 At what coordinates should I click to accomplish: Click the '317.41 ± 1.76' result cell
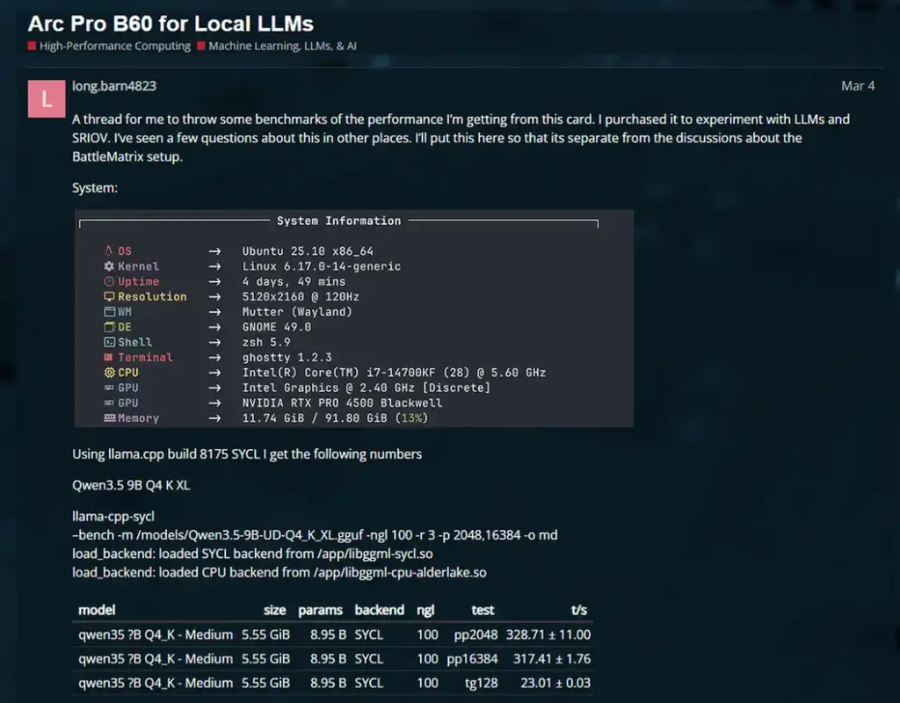pos(552,659)
